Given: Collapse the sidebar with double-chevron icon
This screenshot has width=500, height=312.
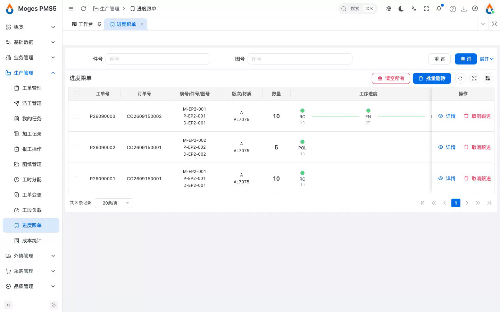Looking at the screenshot, I should pos(8,305).
